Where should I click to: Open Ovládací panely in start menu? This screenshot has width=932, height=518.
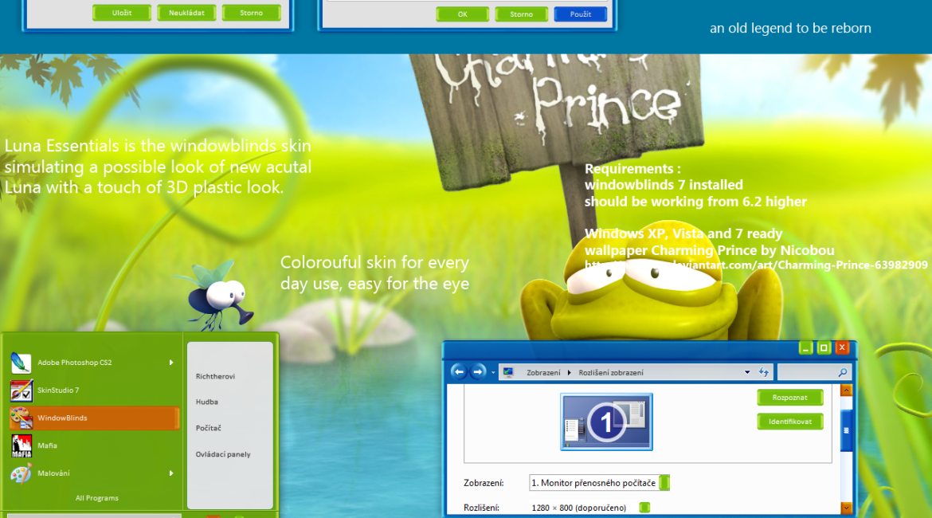[x=223, y=454]
